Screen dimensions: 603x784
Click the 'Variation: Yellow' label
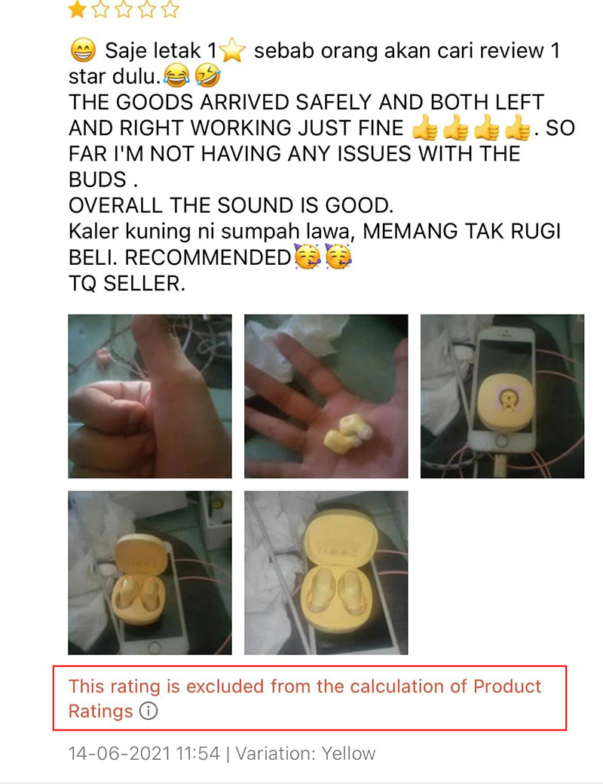tap(305, 753)
